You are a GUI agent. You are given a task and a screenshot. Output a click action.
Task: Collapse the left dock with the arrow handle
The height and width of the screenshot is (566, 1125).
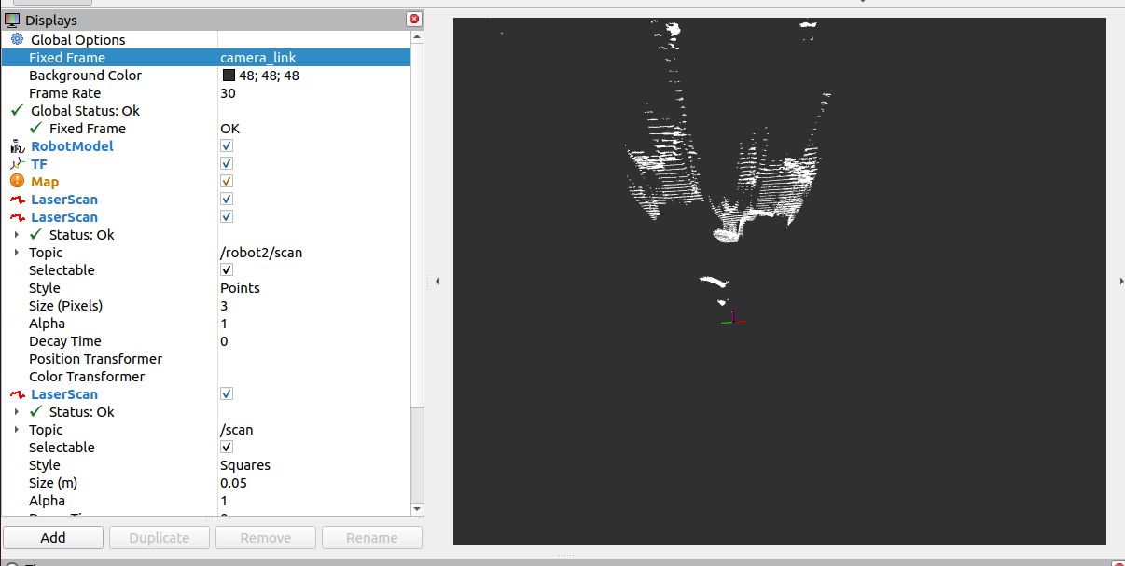[x=437, y=281]
